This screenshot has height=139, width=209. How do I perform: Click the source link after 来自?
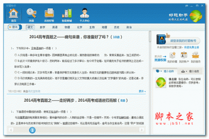tap(34, 91)
